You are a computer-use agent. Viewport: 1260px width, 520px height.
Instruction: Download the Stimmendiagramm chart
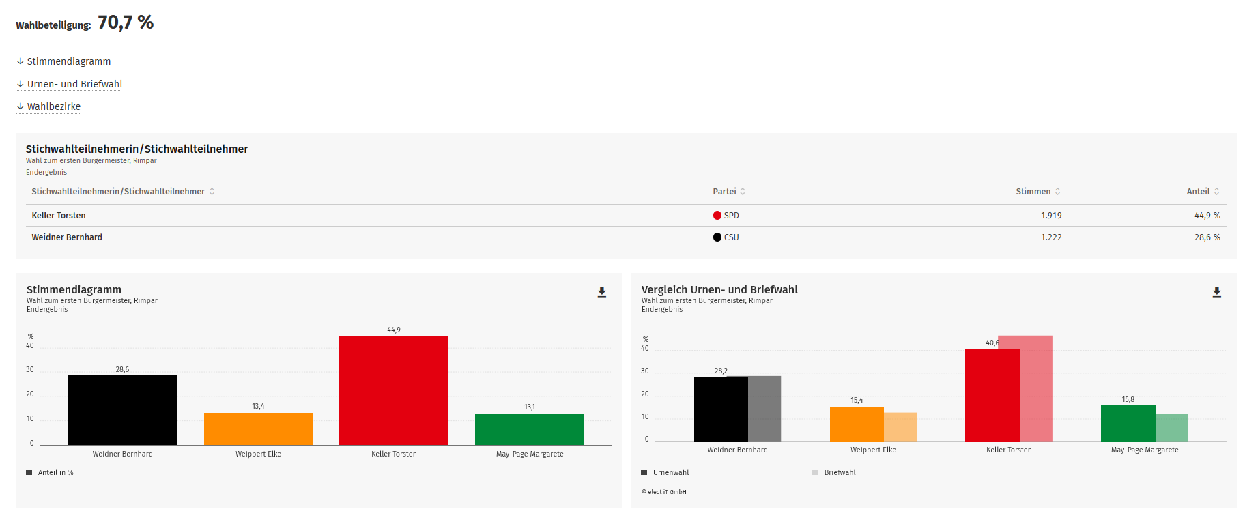(601, 292)
